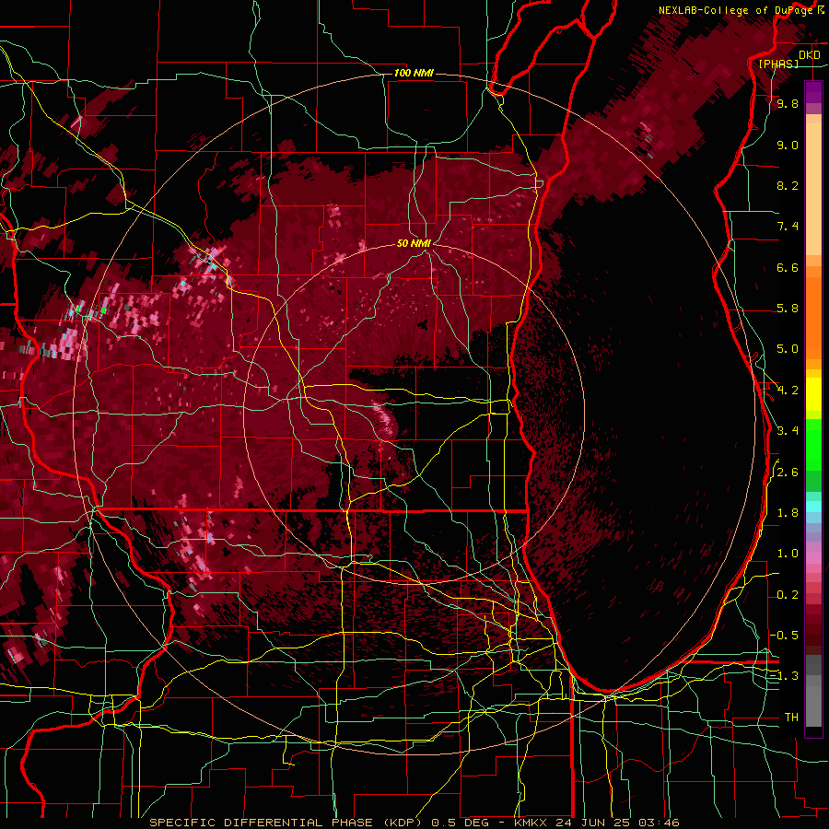Select the 7.4 value on the color scale
The height and width of the screenshot is (829, 829).
[788, 227]
